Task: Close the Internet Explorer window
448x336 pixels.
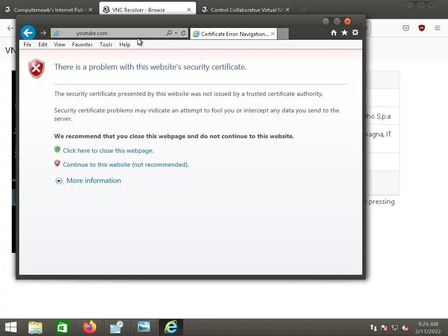Action: [348, 21]
